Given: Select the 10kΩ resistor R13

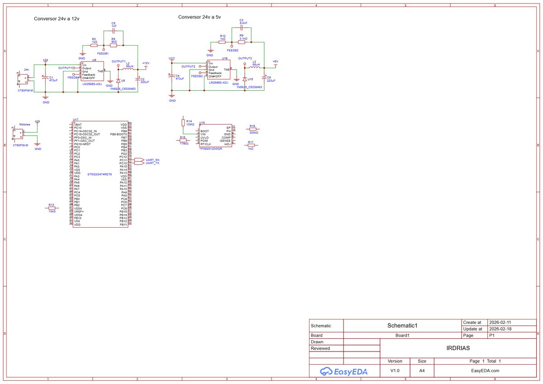Looking at the screenshot, I should 51,208.
